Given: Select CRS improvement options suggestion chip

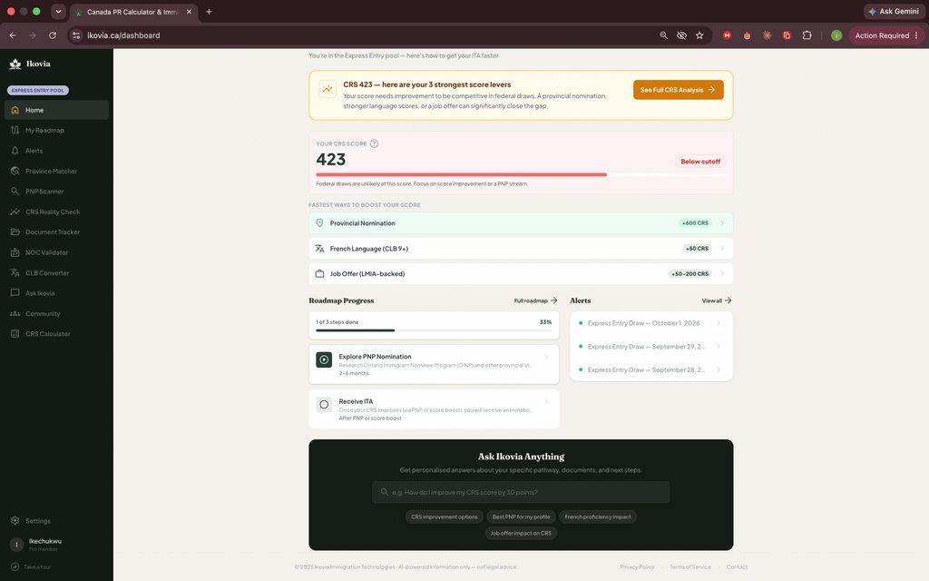Looking at the screenshot, I should click(445, 517).
